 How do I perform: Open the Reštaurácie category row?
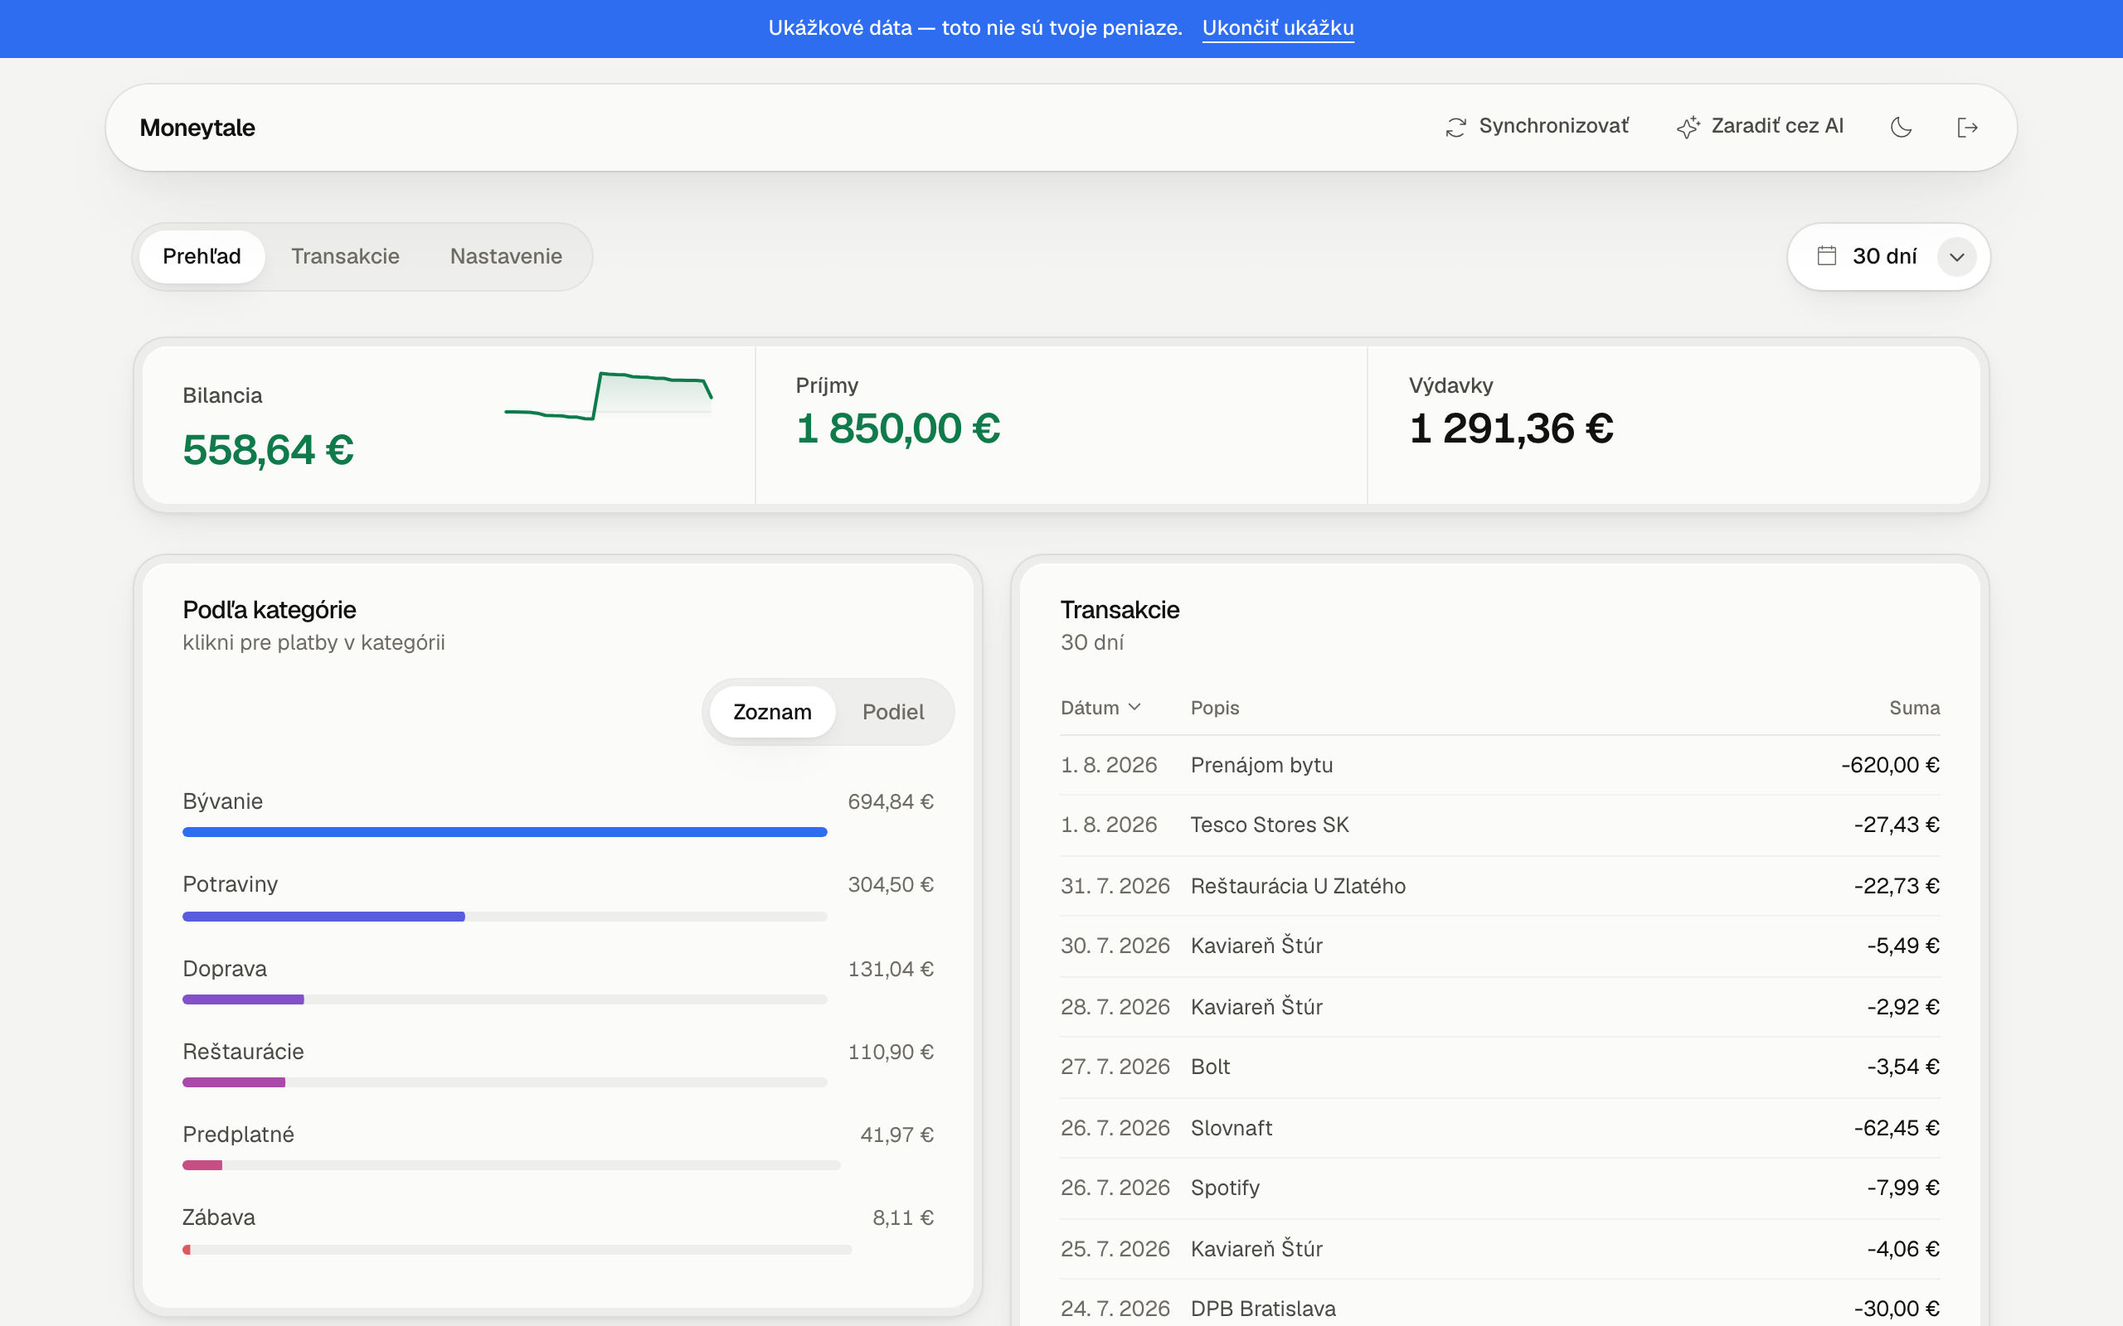pos(558,1066)
